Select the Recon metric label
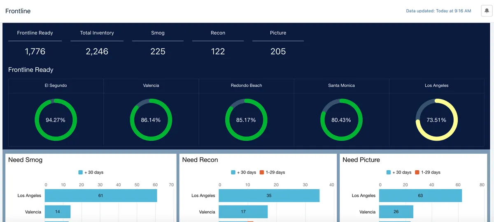This screenshot has width=494, height=222. pyautogui.click(x=218, y=33)
